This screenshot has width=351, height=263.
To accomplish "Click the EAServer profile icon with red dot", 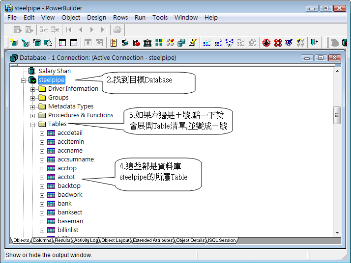I will point(170,43).
